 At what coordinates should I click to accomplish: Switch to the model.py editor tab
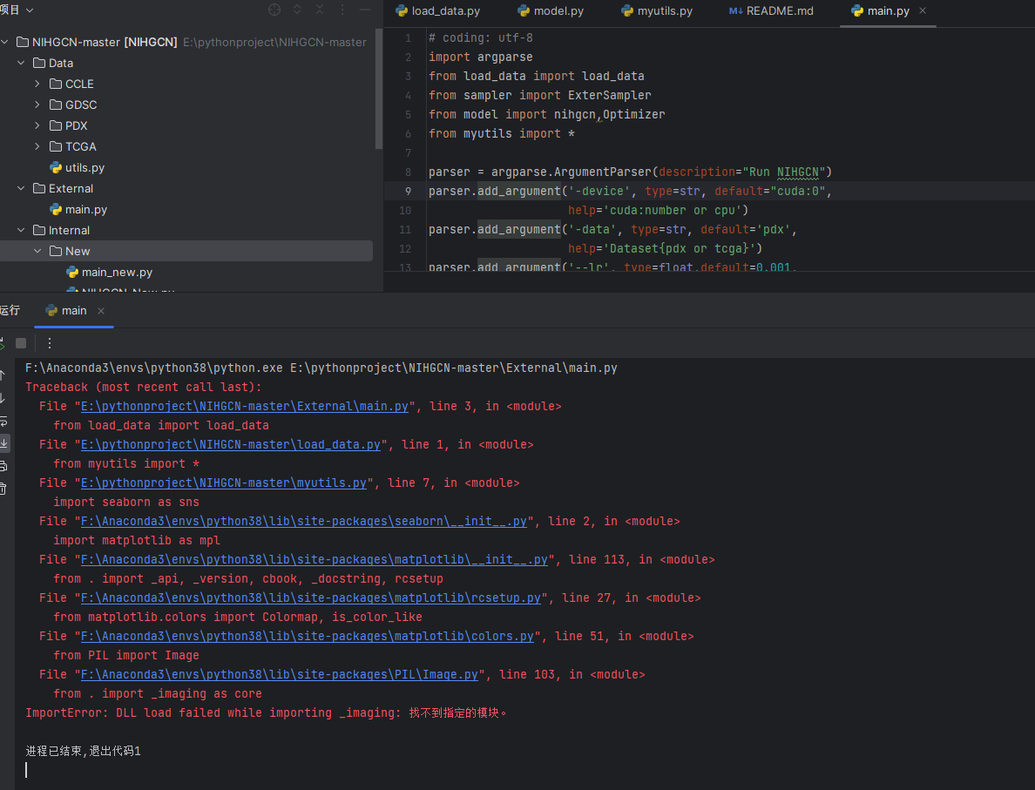(x=550, y=11)
